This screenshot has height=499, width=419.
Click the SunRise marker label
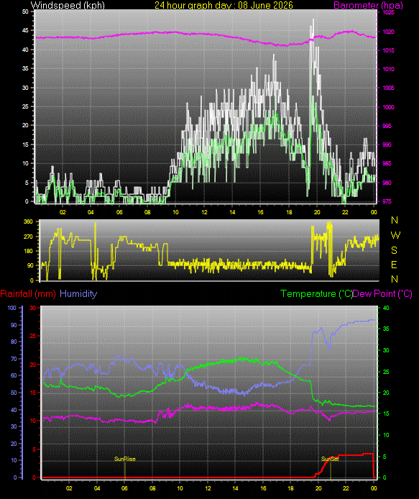pos(125,459)
